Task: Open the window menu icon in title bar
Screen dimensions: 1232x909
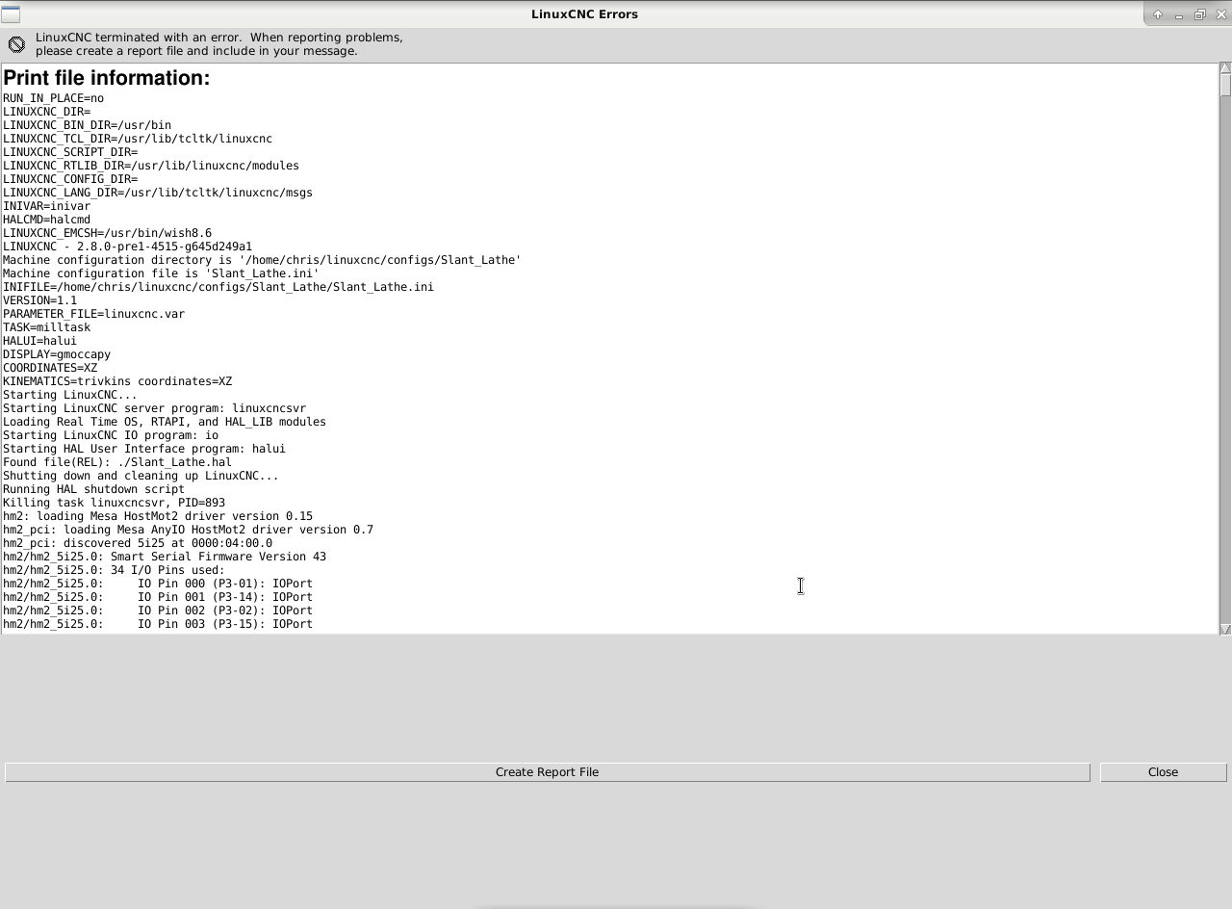Action: tap(11, 14)
